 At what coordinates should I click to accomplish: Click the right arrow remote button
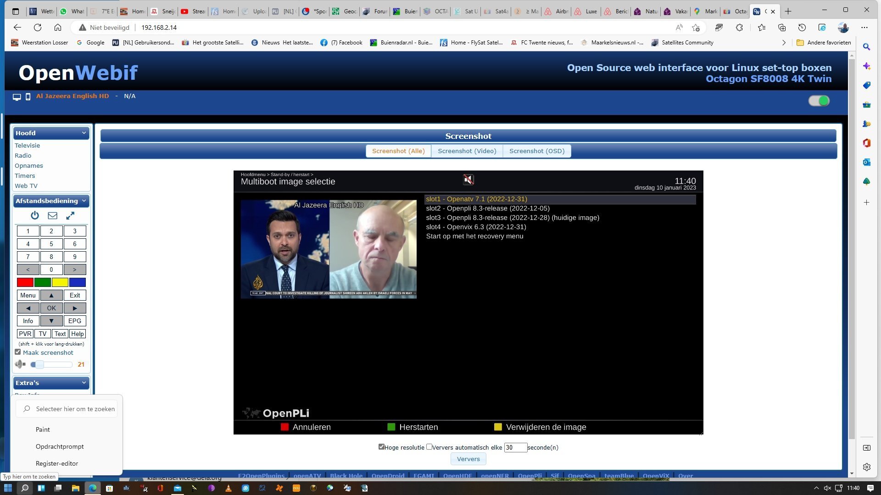(x=75, y=308)
